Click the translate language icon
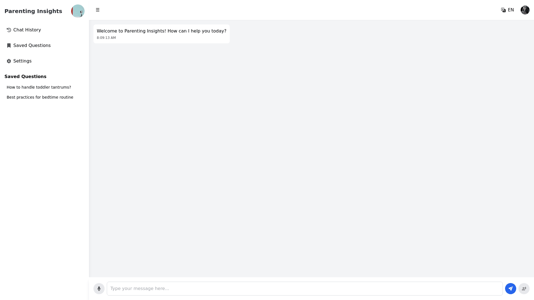 click(503, 10)
